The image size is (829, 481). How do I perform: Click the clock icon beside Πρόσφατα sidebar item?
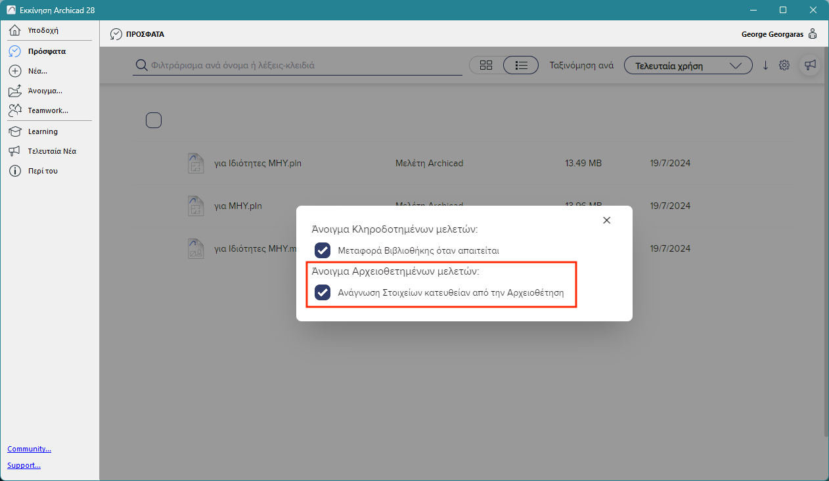[x=15, y=51]
